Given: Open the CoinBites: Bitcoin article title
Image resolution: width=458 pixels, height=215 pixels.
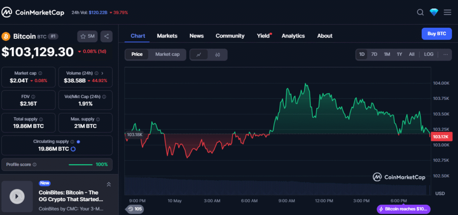Looking at the screenshot, I should [71, 196].
